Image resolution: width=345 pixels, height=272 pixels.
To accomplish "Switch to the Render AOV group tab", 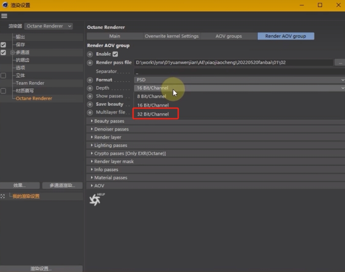I will click(285, 36).
